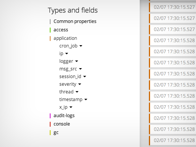Open the first 17:30:15.527 log entry
Screen dimensions: 196x147
(173, 7)
